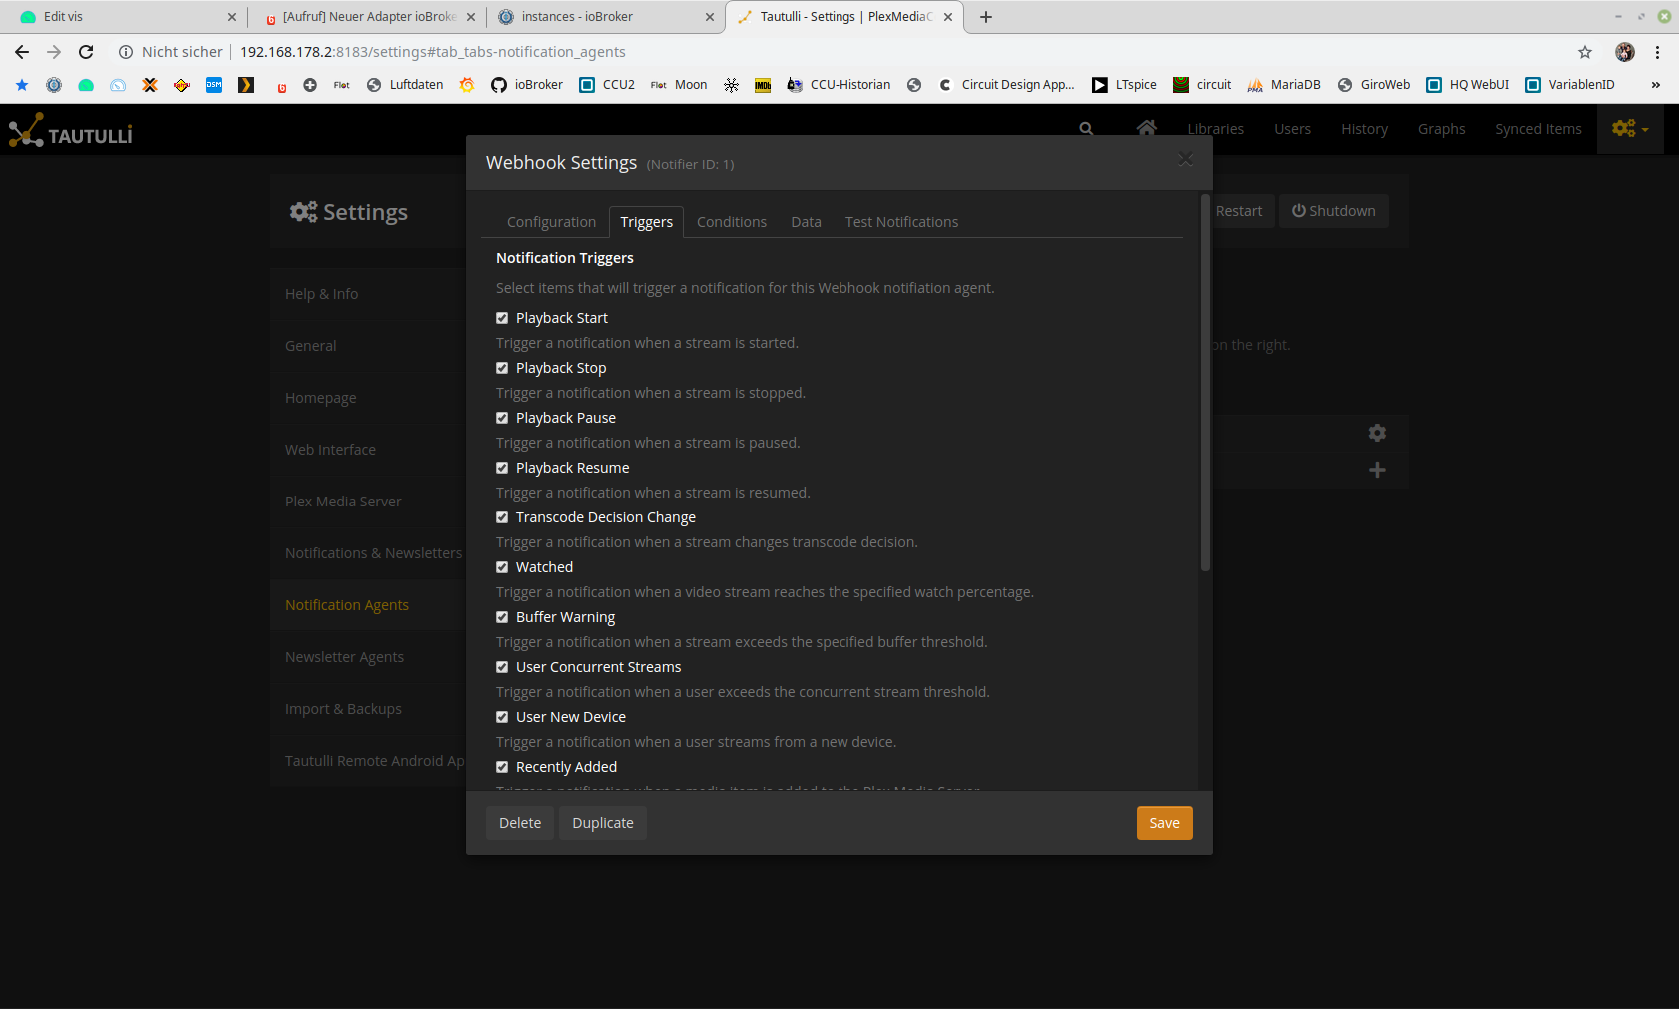Open the VariablenID bookmark

[1570, 85]
